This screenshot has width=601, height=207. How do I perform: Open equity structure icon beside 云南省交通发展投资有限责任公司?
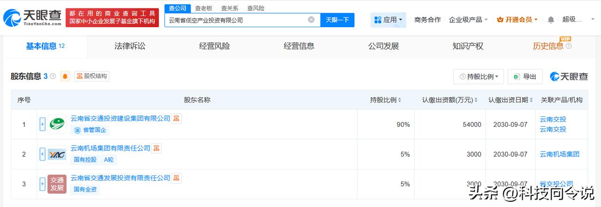(176, 178)
